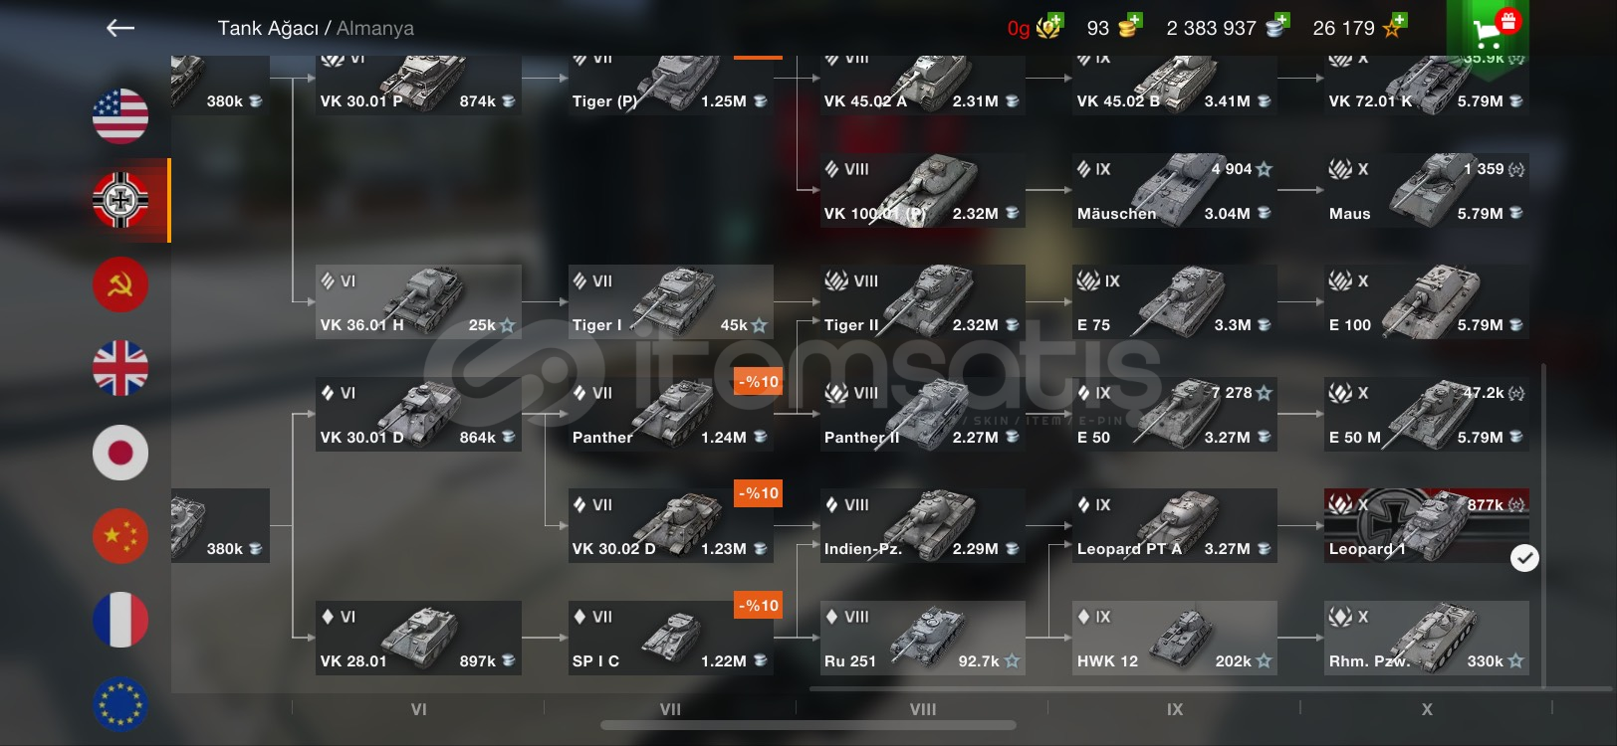1617x746 pixels.
Task: Toggle the Leopard 1 selected checkmark
Action: (1524, 558)
